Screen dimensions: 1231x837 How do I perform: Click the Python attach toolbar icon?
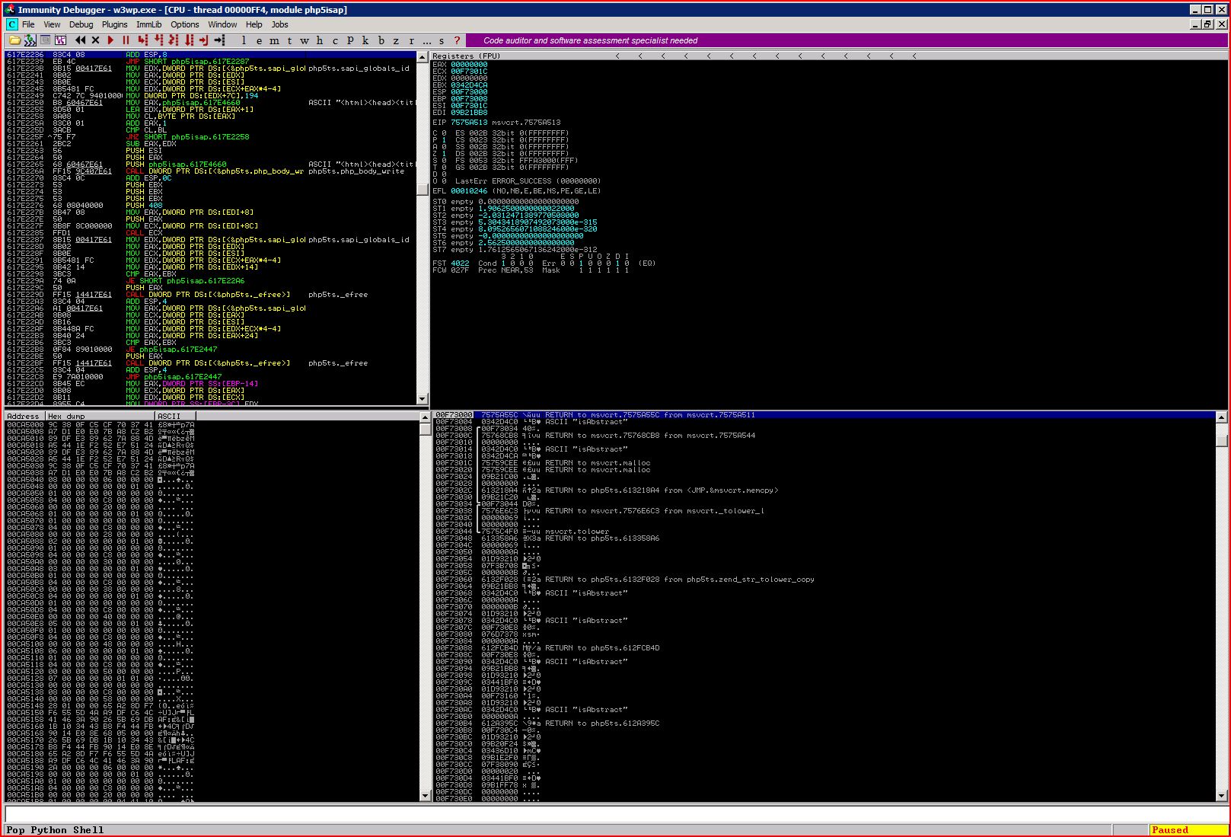pyautogui.click(x=30, y=40)
